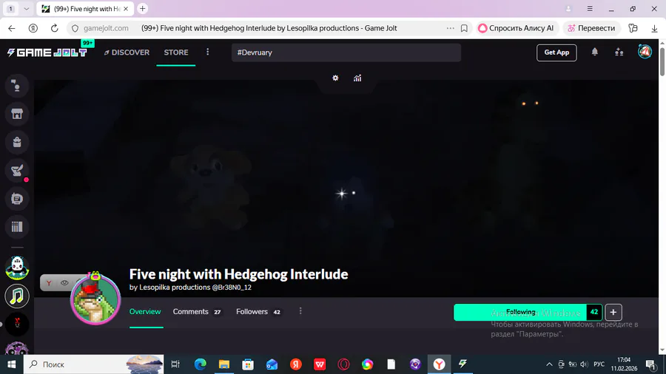This screenshot has width=666, height=374.
Task: Open taskbar volume control
Action: tap(584, 364)
